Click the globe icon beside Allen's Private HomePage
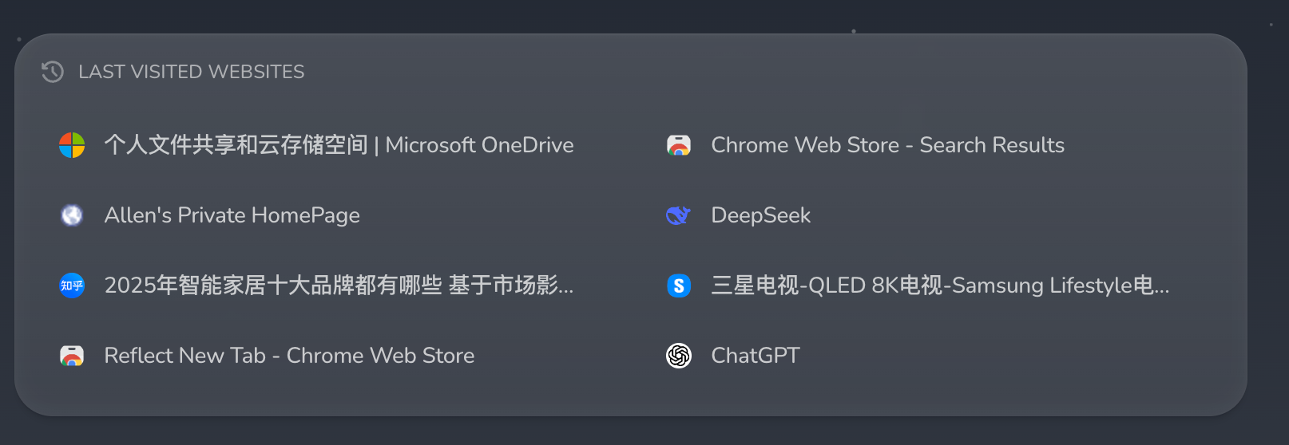This screenshot has width=1289, height=445. (x=72, y=215)
